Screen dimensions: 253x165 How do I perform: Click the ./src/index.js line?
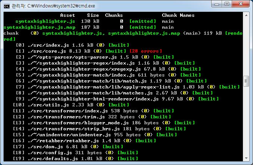pyautogui.click(x=72, y=45)
